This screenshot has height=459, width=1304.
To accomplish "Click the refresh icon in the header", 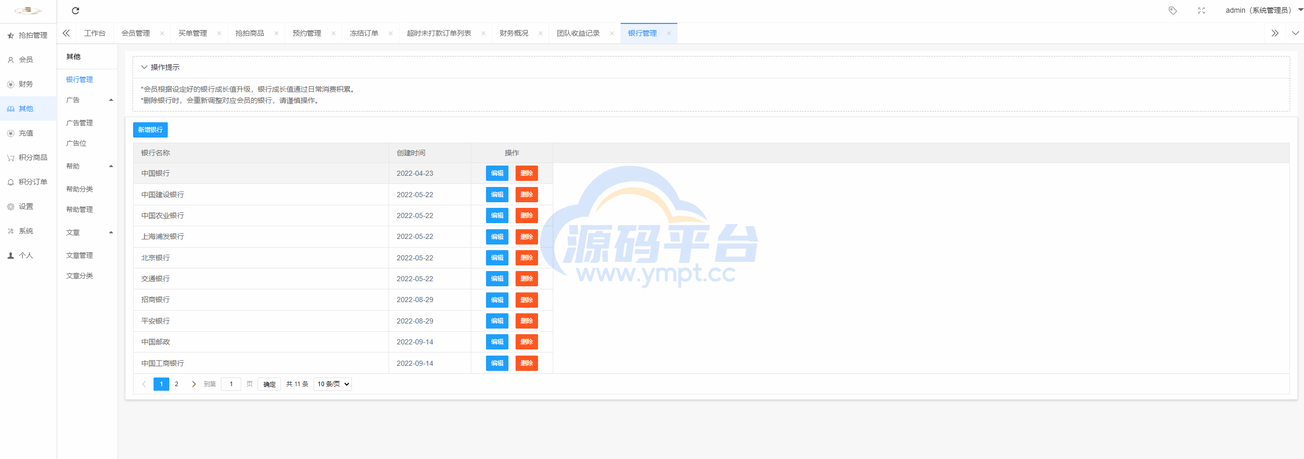I will tap(75, 11).
